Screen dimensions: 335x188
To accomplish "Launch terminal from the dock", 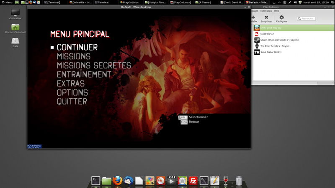I will pos(96,181).
